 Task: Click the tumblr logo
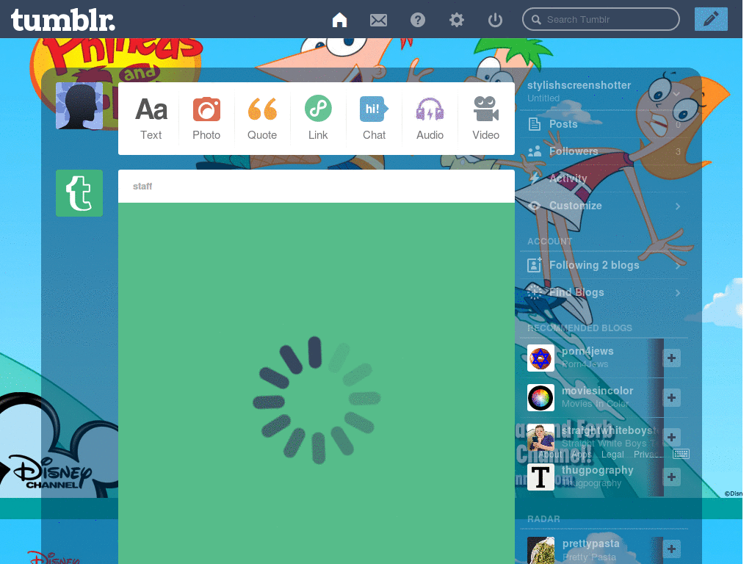63,20
